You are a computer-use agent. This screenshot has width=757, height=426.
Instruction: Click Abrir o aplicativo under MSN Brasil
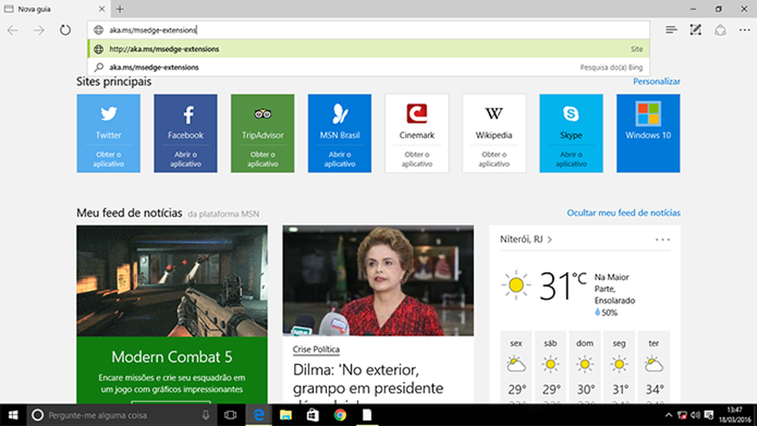pyautogui.click(x=339, y=159)
